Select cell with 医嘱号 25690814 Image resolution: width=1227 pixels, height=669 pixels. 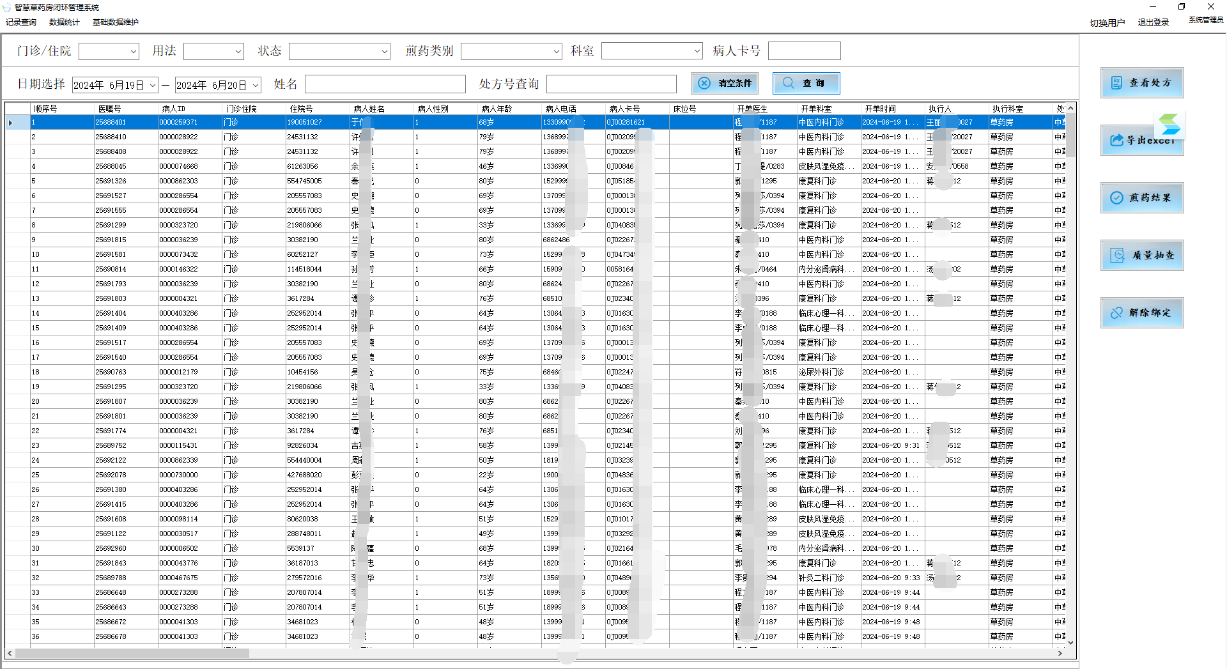[x=126, y=269]
